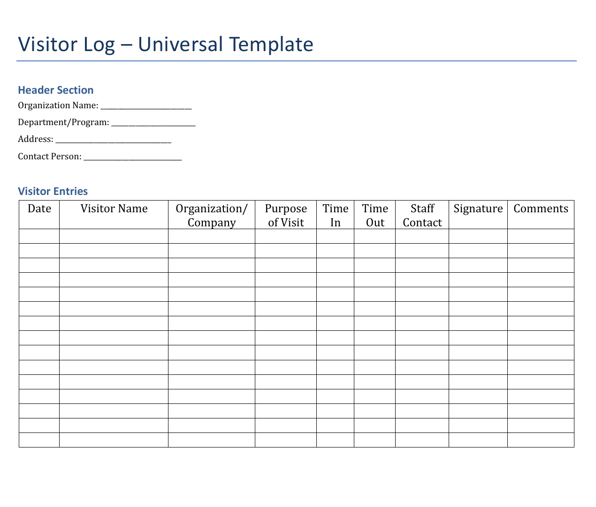Click the Visitor Name column header
596x507 pixels.
(114, 209)
